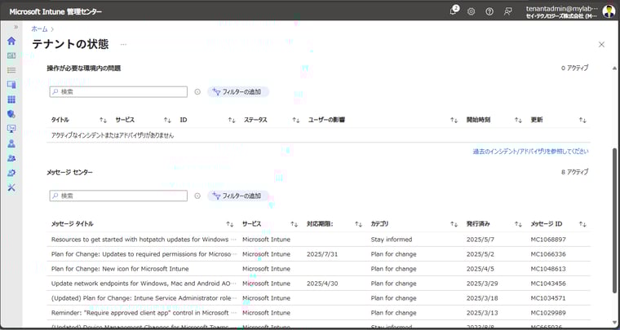
Task: Click Microsoft Intune 管理センター title
Action: [x=55, y=12]
